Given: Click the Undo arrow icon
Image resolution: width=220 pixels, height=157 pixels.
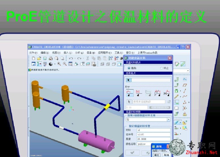Looking at the screenshot, I should point(71,58).
